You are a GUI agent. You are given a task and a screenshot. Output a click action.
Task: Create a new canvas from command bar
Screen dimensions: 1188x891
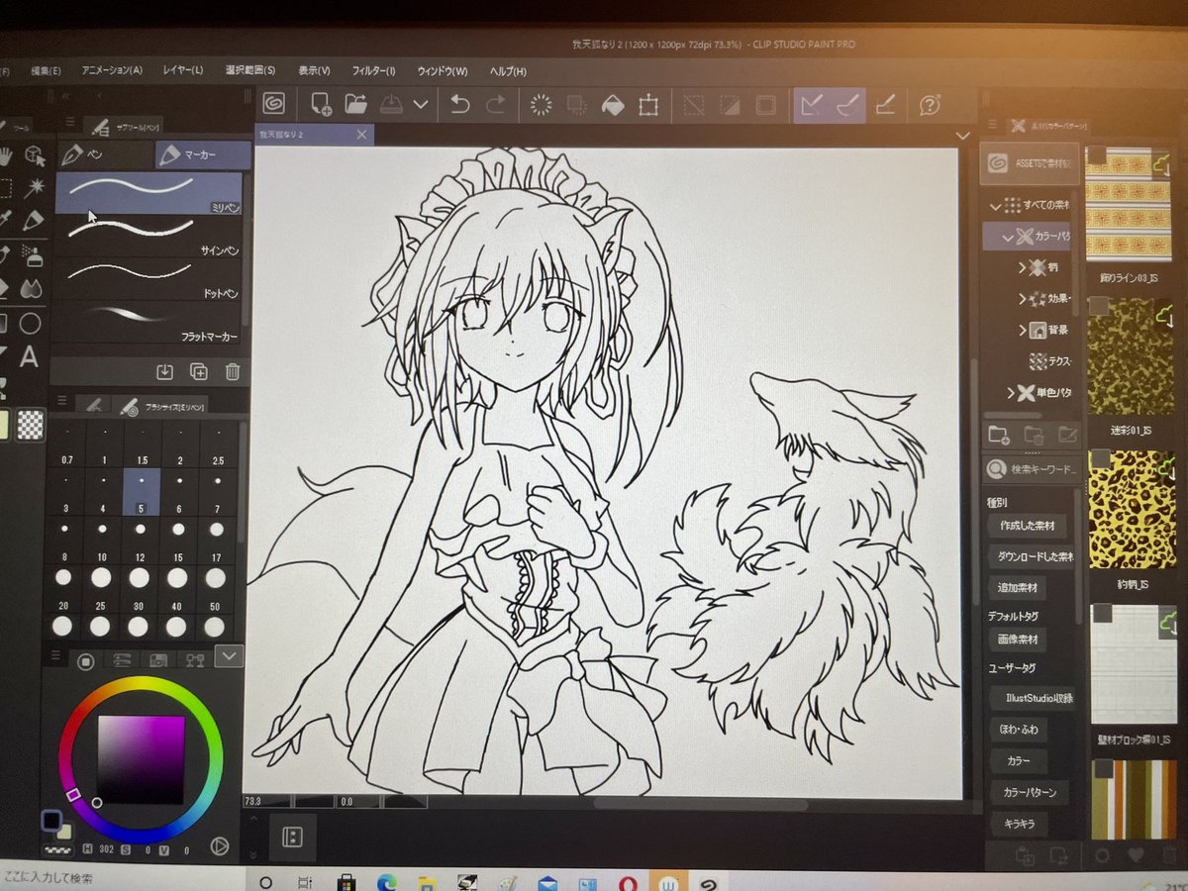321,103
